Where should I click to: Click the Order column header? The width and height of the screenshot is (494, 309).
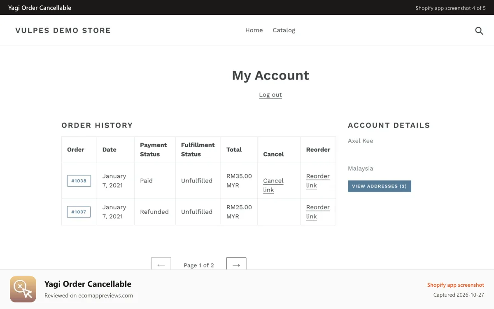pyautogui.click(x=76, y=150)
